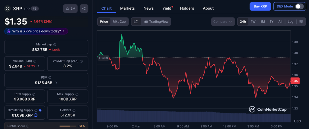The width and height of the screenshot is (309, 129).
Task: Click the star watchlist icon showing 2M
Action: point(70,8)
